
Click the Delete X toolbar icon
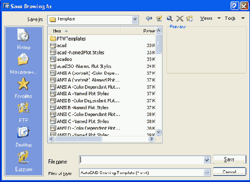180,18
